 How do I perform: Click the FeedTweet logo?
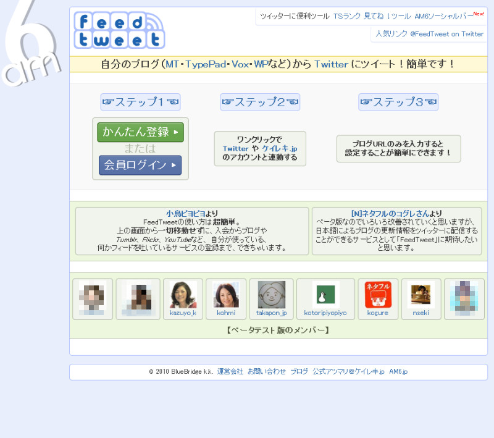point(119,30)
